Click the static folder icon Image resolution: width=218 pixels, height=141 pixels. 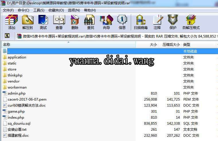point(5,63)
